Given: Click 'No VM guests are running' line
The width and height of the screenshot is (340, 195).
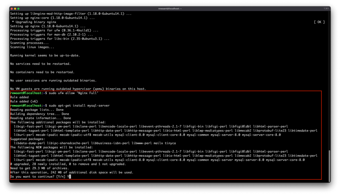Looking at the screenshot, I should 78,89.
